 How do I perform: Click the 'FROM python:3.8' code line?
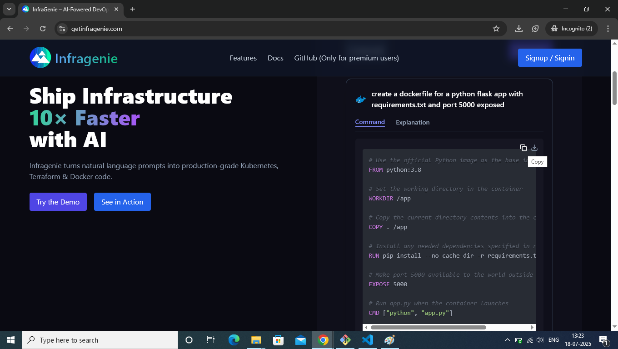[x=395, y=170]
